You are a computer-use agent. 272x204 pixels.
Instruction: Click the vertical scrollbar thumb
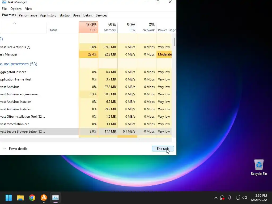pos(174,42)
